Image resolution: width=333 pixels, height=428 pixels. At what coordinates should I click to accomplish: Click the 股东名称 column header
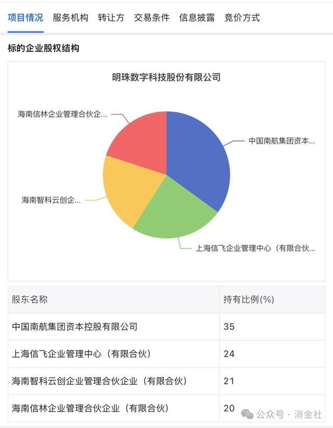point(30,300)
